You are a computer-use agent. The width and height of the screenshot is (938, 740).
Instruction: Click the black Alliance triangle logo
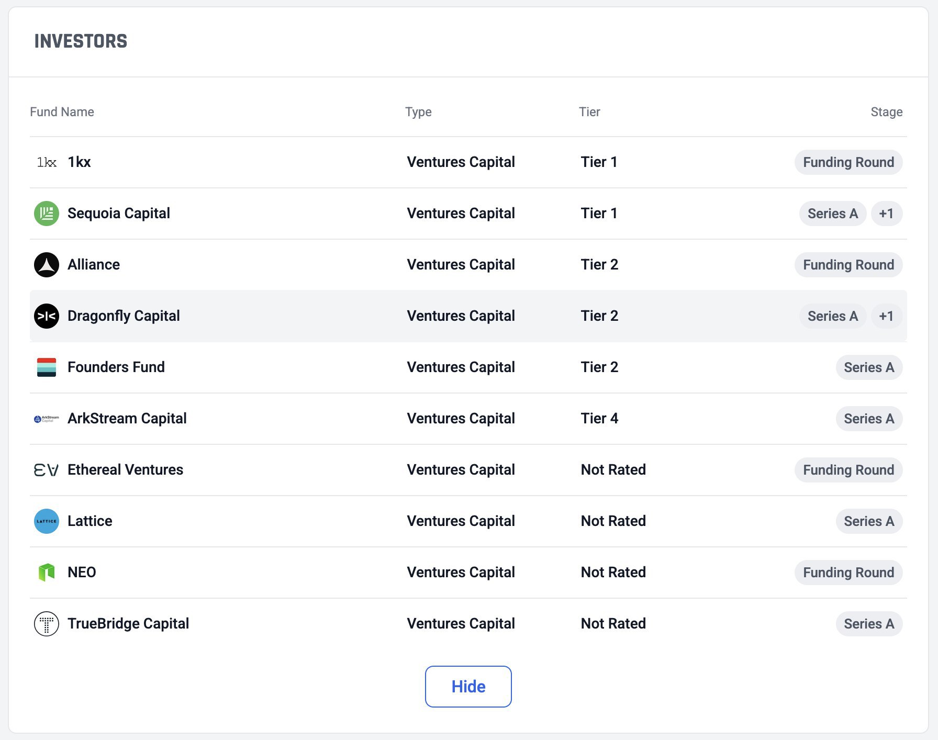point(47,265)
